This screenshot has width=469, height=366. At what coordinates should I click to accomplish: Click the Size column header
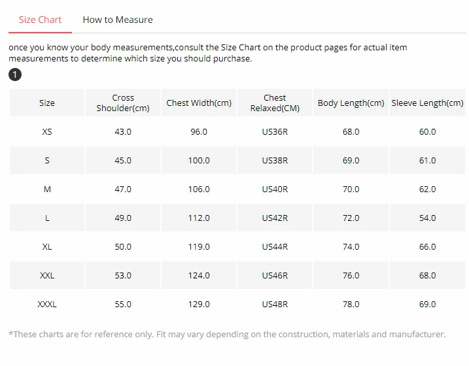click(47, 103)
